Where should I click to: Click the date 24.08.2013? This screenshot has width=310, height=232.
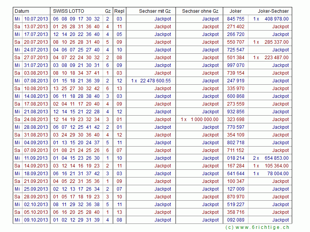(x=36, y=119)
